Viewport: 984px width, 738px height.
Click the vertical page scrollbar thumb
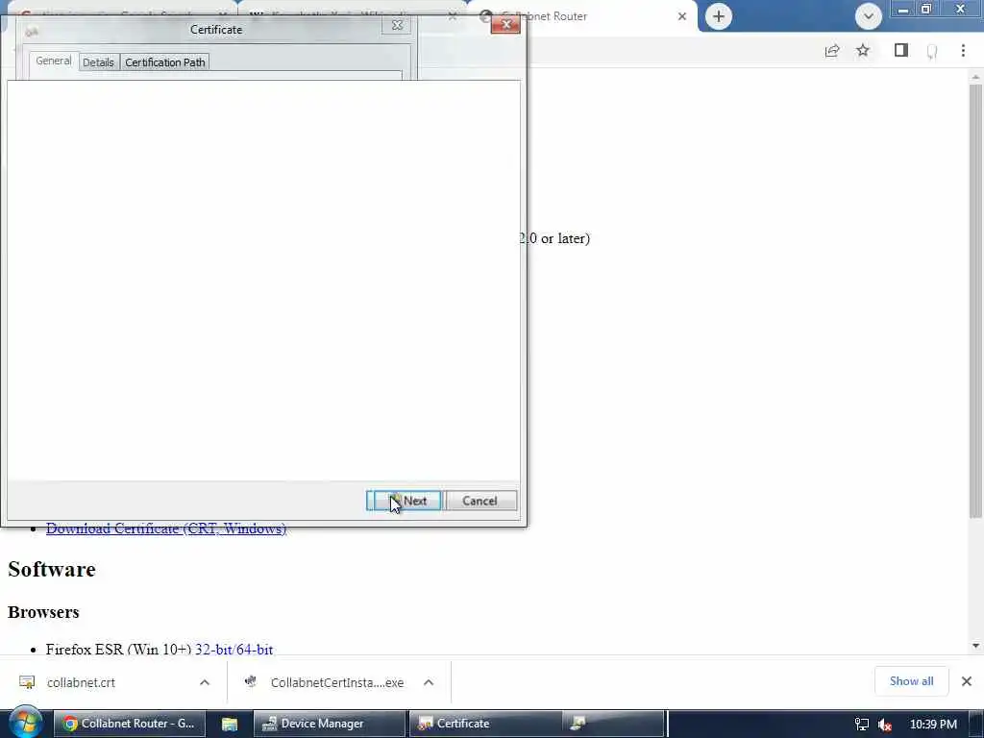[x=975, y=301]
